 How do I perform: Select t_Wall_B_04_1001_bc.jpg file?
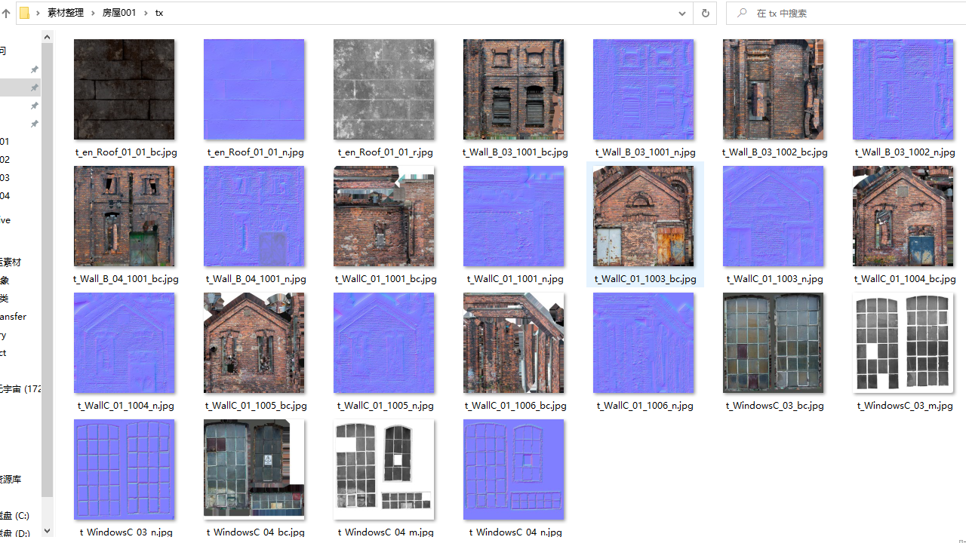click(125, 216)
